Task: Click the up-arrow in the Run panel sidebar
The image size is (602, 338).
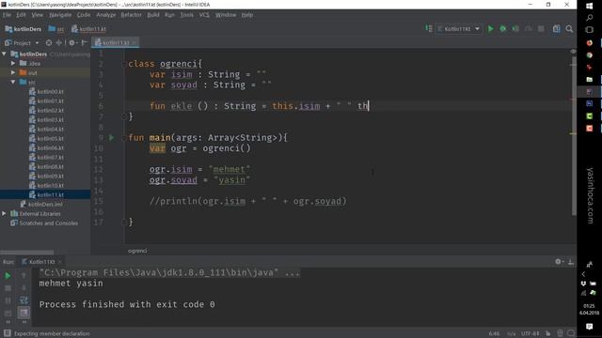Action: [x=24, y=275]
